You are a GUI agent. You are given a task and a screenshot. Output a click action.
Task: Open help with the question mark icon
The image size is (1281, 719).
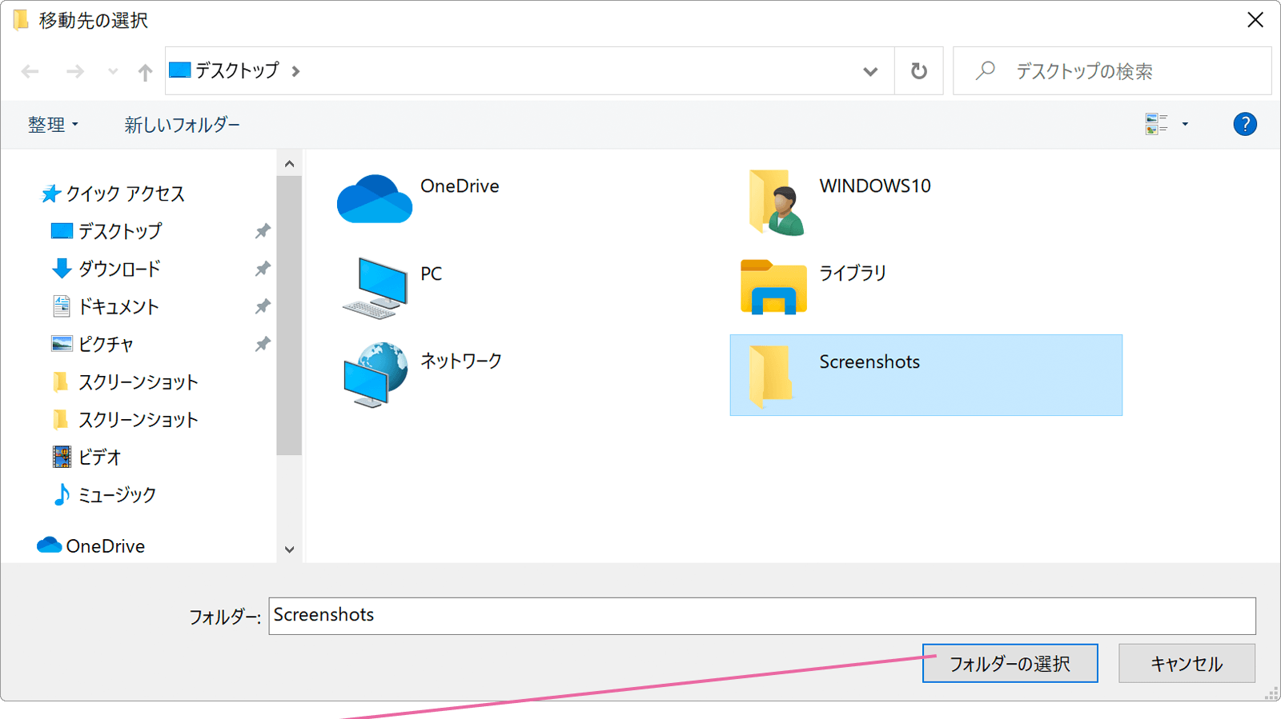1245,124
